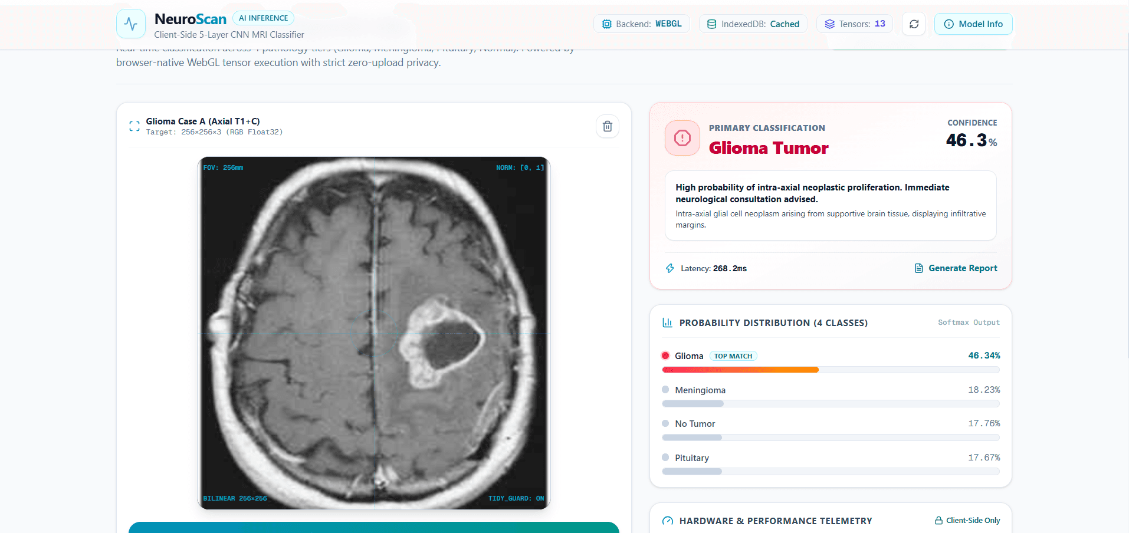Click the Backend WEBGL chip icon
The image size is (1129, 533).
(606, 24)
